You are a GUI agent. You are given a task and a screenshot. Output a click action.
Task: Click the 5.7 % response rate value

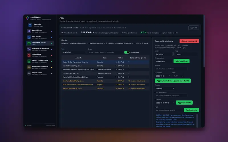143,32
